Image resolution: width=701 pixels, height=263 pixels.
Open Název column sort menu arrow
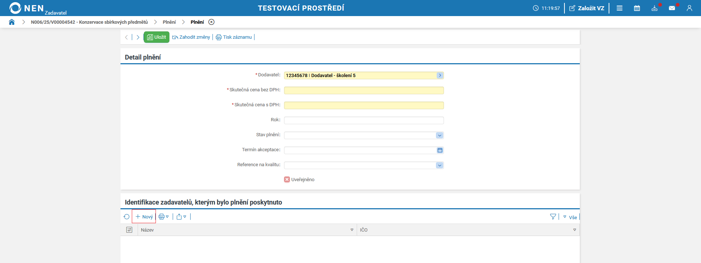pos(352,230)
